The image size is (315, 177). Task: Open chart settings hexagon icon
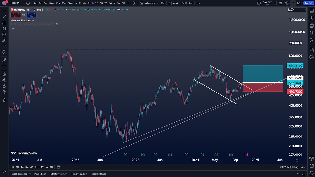(x=287, y=3)
